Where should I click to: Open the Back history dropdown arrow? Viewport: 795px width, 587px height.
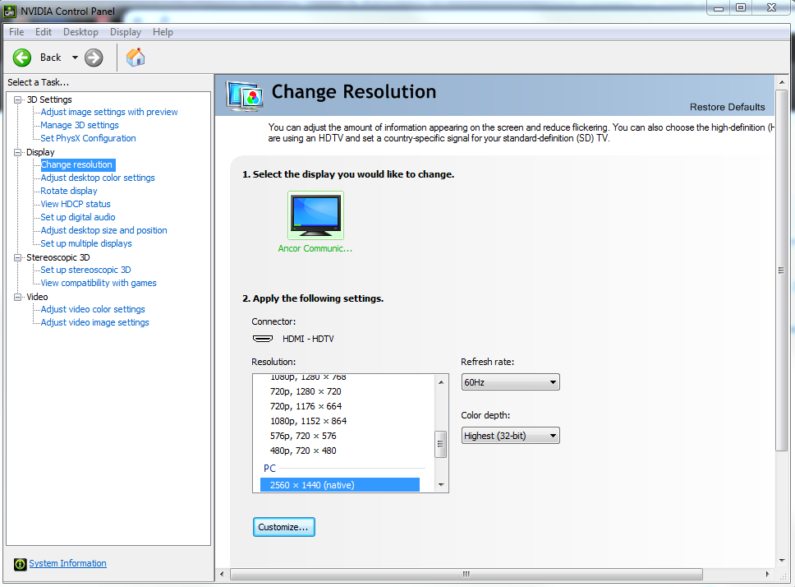click(x=75, y=58)
